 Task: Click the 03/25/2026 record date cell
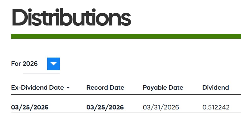click(x=105, y=107)
